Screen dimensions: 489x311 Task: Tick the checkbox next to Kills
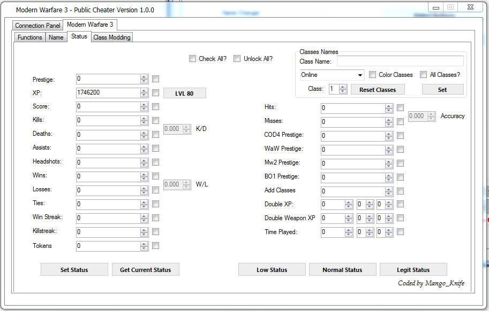click(156, 120)
